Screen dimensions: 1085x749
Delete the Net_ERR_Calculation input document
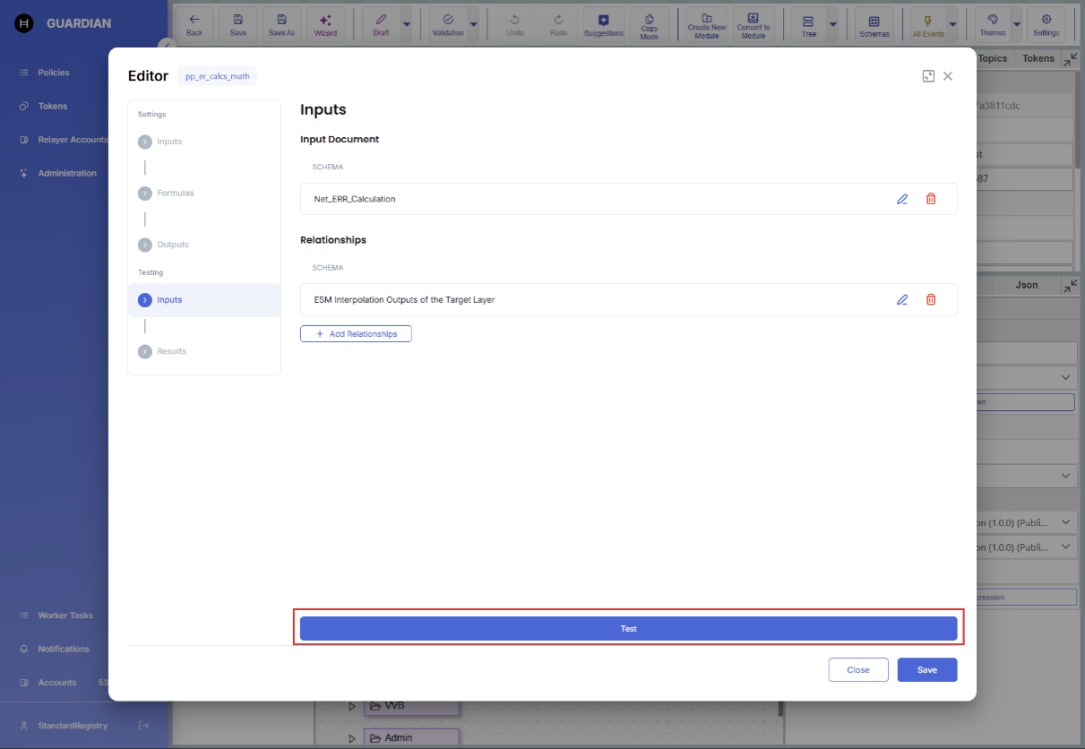pos(931,199)
